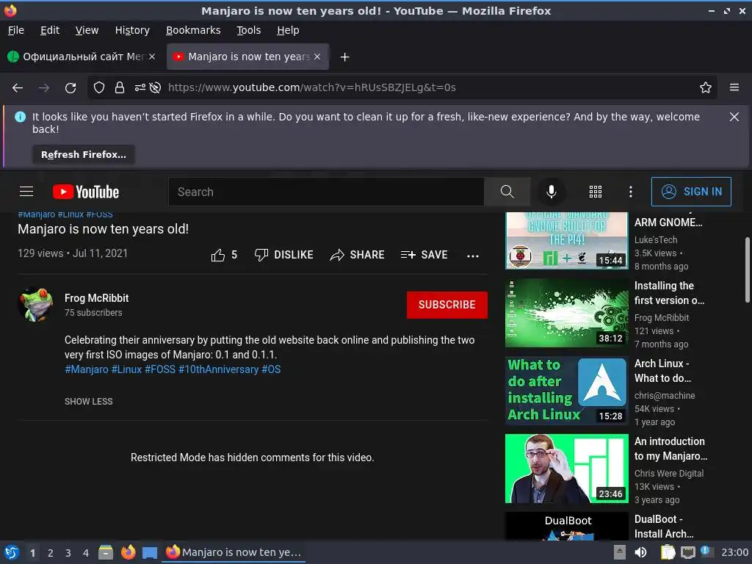Open the #FOSS hashtag in description
This screenshot has height=564, width=752.
(x=159, y=369)
